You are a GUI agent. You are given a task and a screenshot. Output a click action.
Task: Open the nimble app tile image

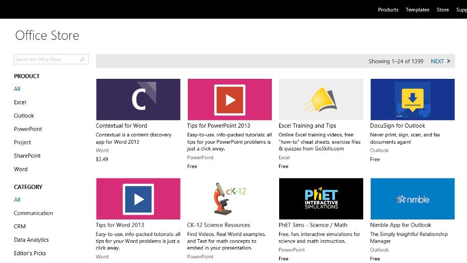(x=413, y=199)
